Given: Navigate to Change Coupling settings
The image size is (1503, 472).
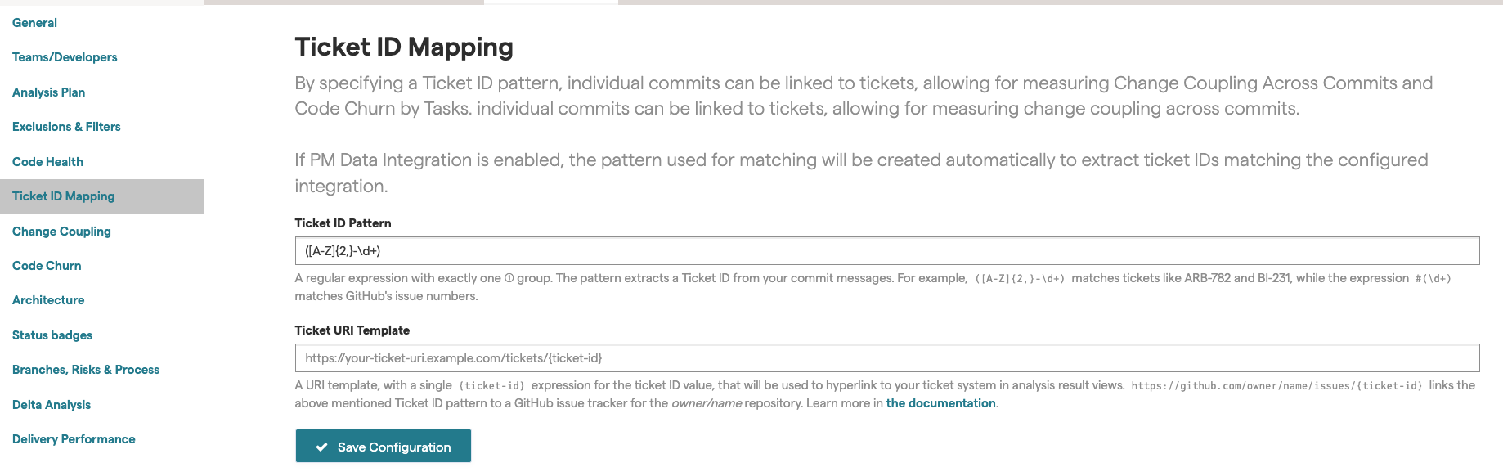Looking at the screenshot, I should pyautogui.click(x=61, y=232).
